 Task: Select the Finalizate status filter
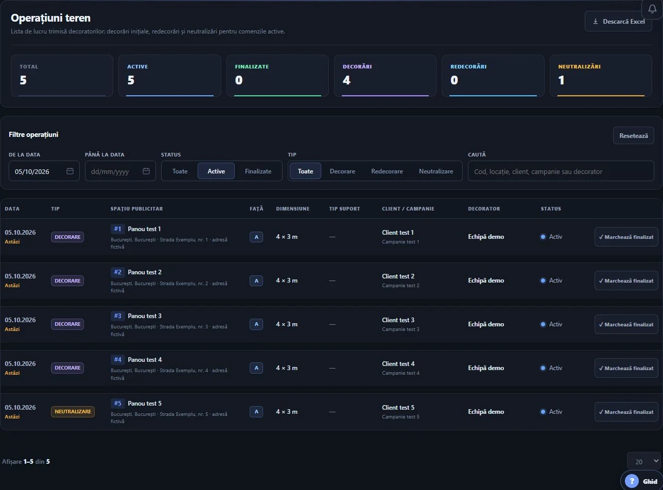(x=258, y=171)
